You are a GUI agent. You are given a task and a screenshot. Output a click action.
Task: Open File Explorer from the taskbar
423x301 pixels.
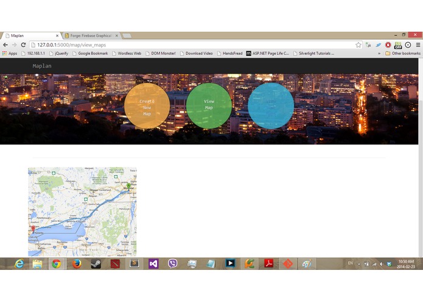pyautogui.click(x=37, y=263)
